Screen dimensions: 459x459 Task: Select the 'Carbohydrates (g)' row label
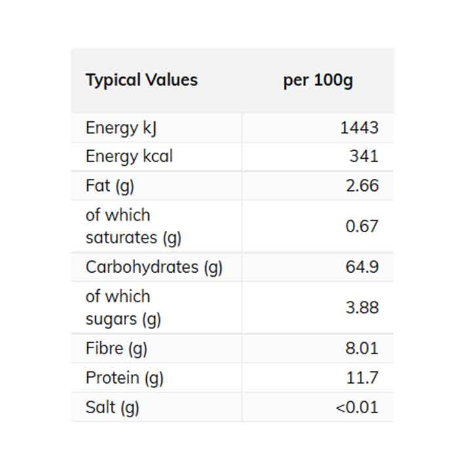tap(154, 267)
